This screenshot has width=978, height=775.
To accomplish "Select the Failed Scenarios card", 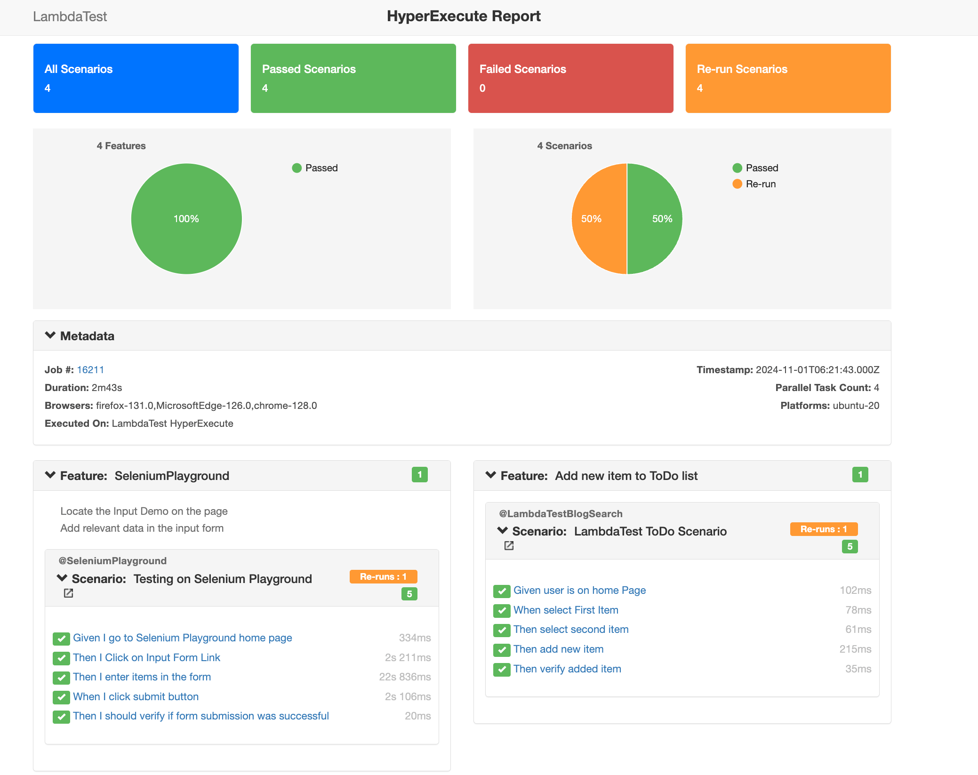I will [x=570, y=78].
